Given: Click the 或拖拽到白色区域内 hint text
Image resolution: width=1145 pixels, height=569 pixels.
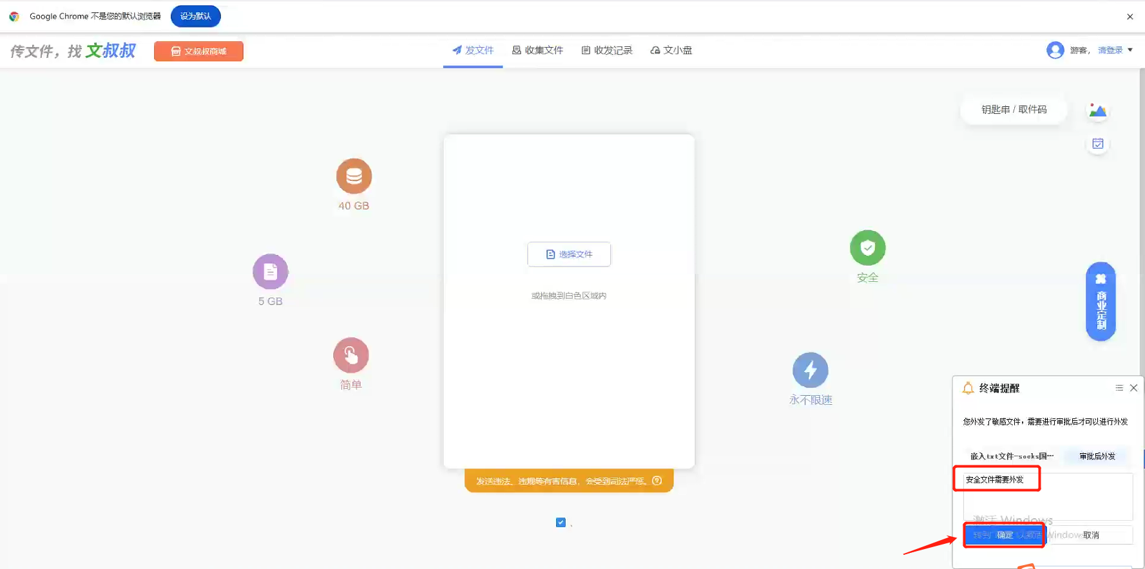Looking at the screenshot, I should click(569, 296).
